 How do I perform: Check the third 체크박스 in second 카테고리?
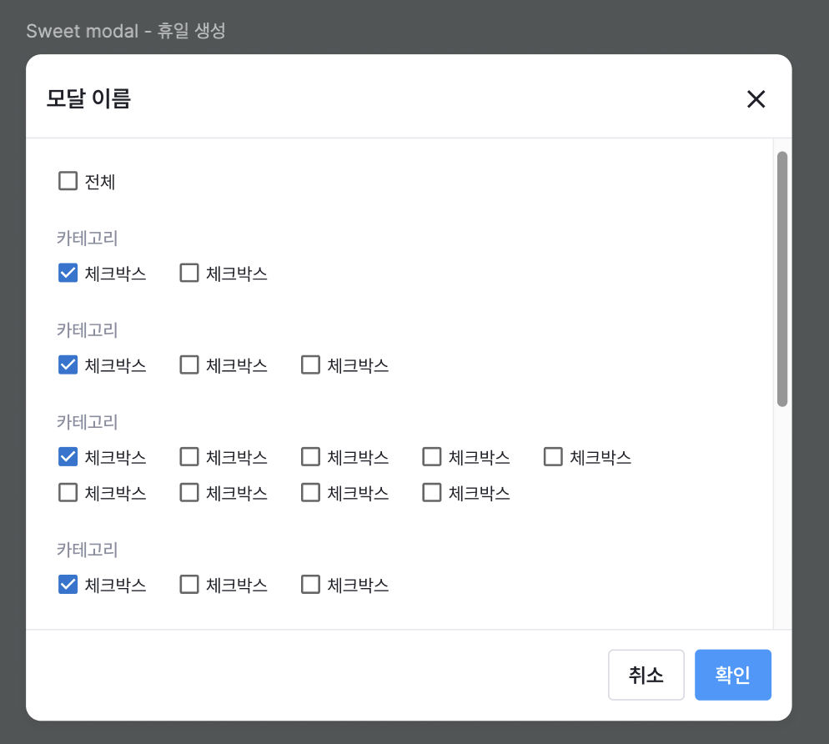click(x=309, y=364)
